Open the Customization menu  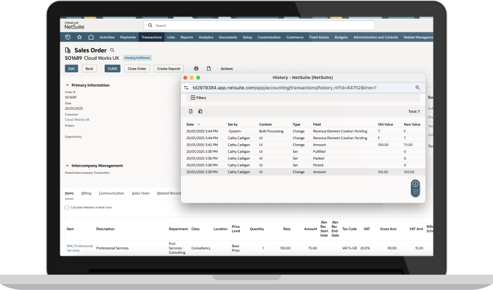pos(269,37)
